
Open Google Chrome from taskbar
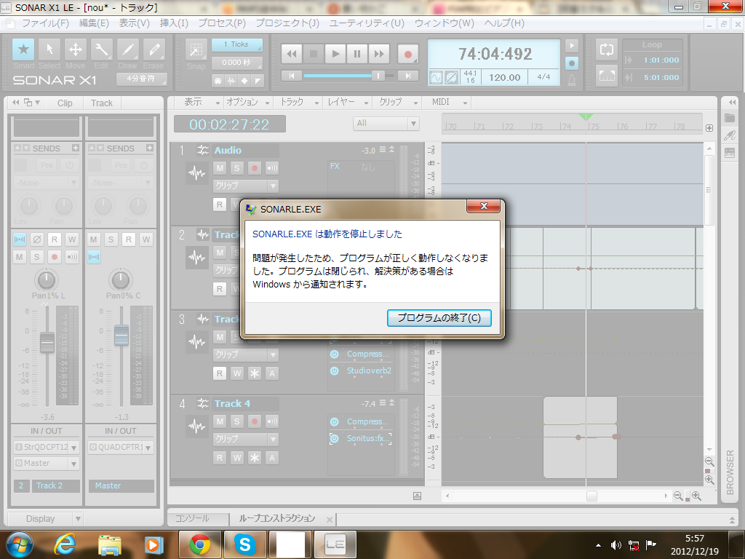[199, 544]
